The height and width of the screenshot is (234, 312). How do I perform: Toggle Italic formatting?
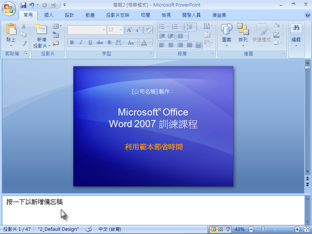click(81, 43)
